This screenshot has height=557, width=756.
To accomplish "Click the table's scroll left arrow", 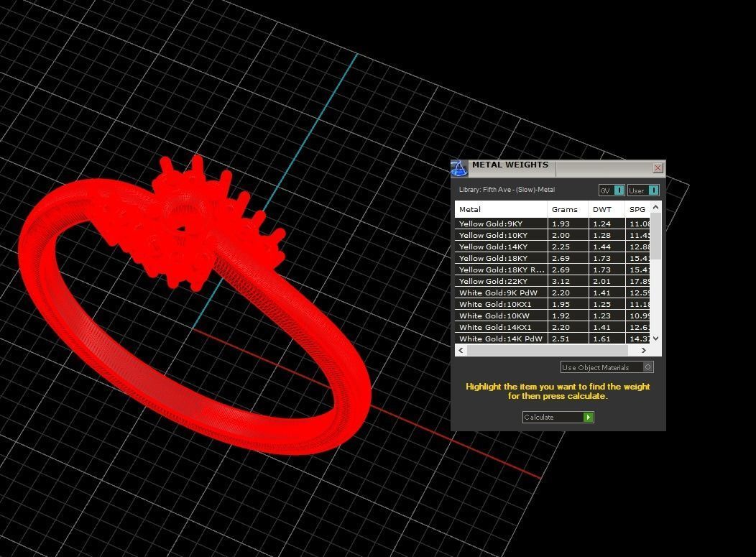I will point(461,351).
